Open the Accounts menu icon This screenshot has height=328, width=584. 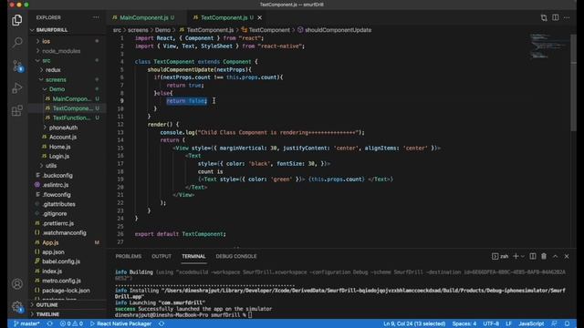tap(16, 284)
